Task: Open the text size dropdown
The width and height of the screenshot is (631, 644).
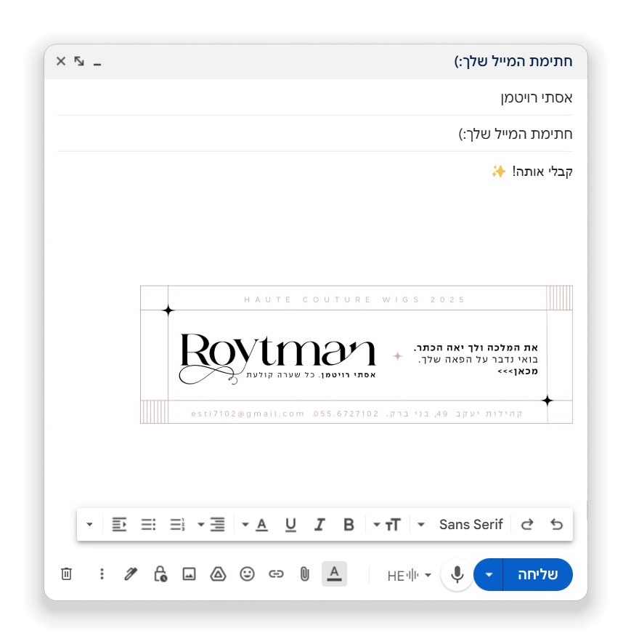Action: 387,525
